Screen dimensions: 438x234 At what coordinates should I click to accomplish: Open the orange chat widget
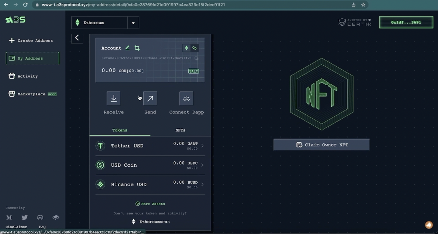[x=429, y=225]
